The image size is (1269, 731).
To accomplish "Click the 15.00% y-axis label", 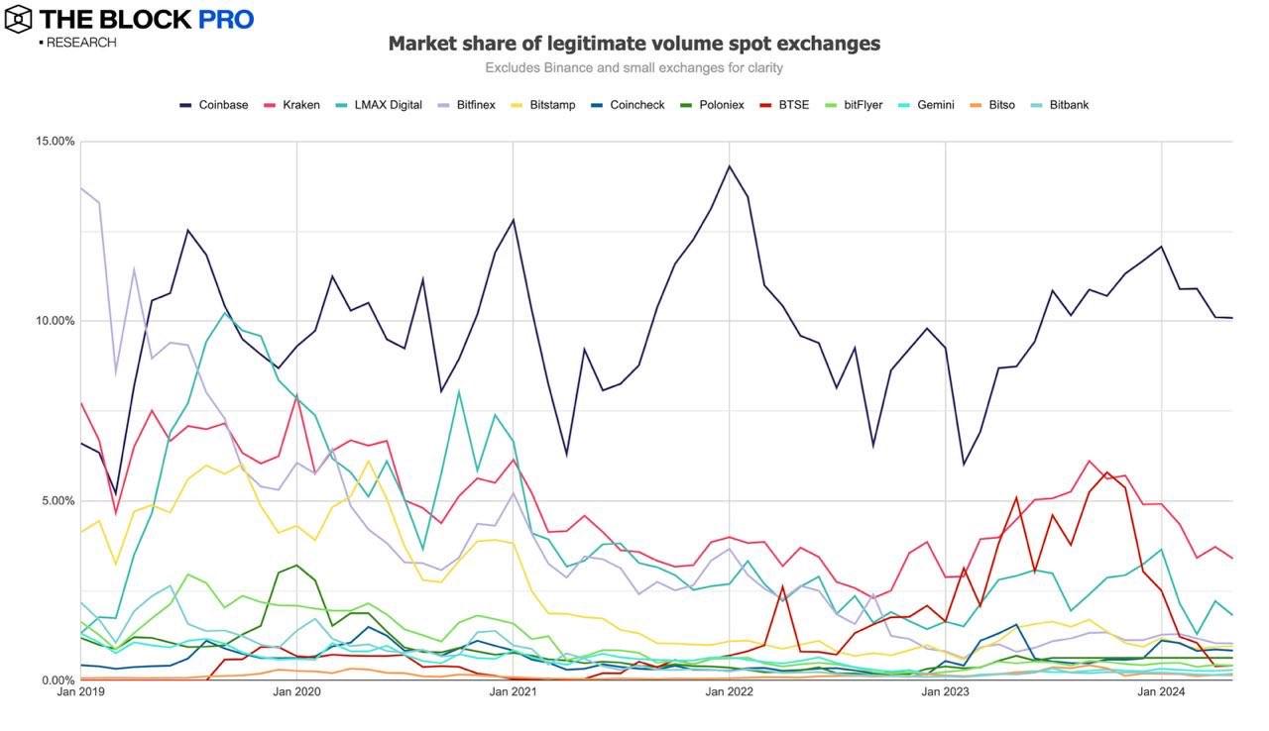I will tap(56, 141).
